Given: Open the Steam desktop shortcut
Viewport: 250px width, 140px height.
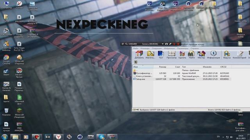Looking at the screenshot, I should click(x=6, y=72).
